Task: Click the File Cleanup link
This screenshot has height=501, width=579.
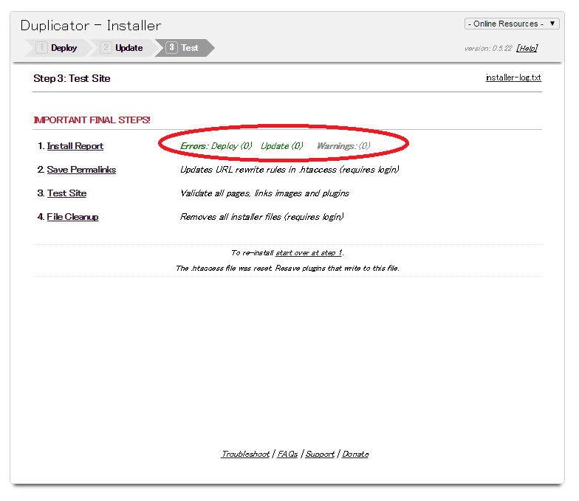Action: pyautogui.click(x=72, y=217)
